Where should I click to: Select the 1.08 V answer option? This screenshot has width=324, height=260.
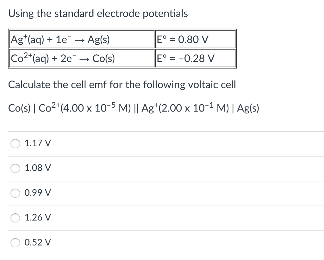click(15, 168)
